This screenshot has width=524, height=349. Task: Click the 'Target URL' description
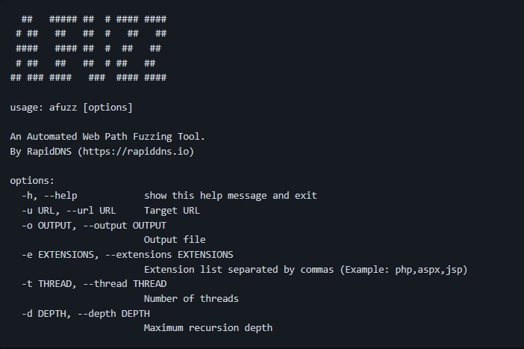coord(172,211)
